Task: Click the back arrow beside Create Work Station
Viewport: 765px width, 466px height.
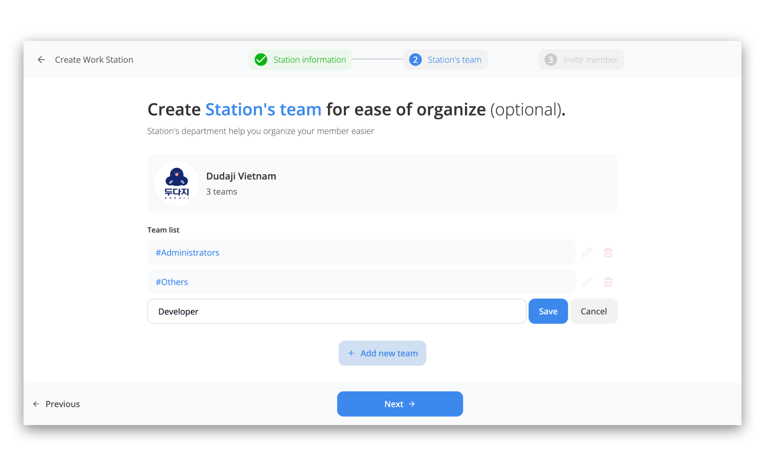Action: tap(42, 60)
